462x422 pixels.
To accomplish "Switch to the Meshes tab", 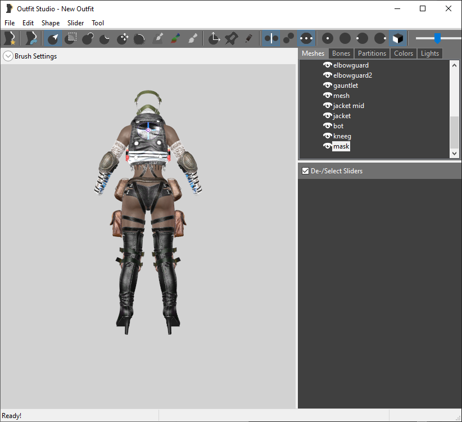I will pos(313,53).
